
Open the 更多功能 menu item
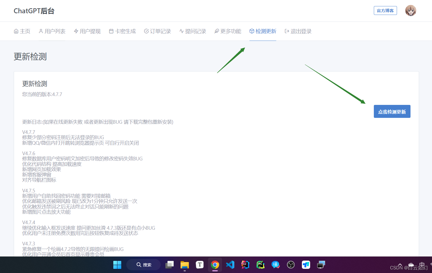click(x=228, y=31)
